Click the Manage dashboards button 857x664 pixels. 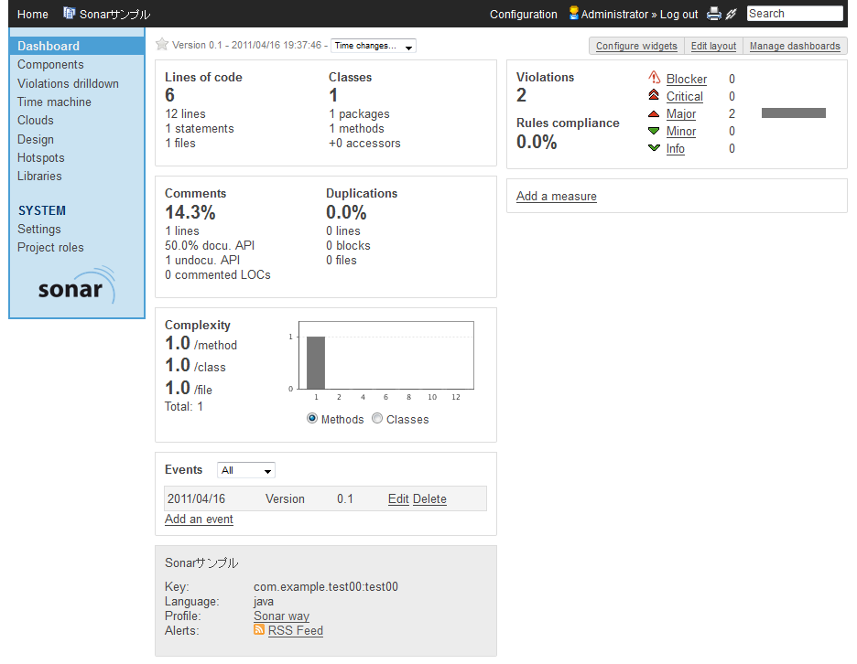[796, 46]
